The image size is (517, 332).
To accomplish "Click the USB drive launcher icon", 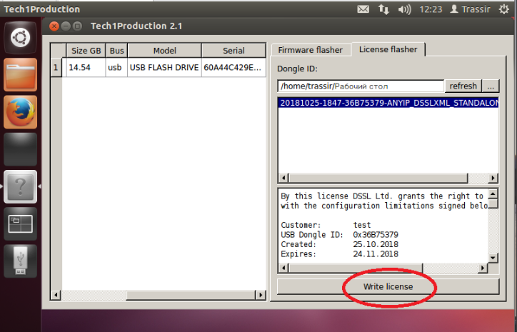I will [x=20, y=261].
